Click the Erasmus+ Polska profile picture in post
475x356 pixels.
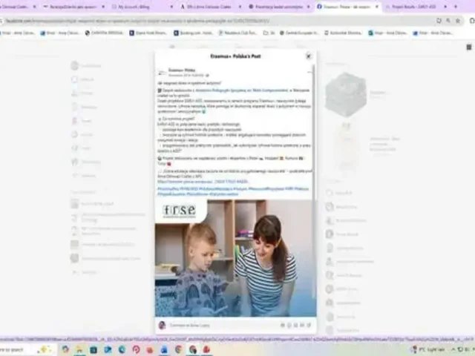pos(162,73)
